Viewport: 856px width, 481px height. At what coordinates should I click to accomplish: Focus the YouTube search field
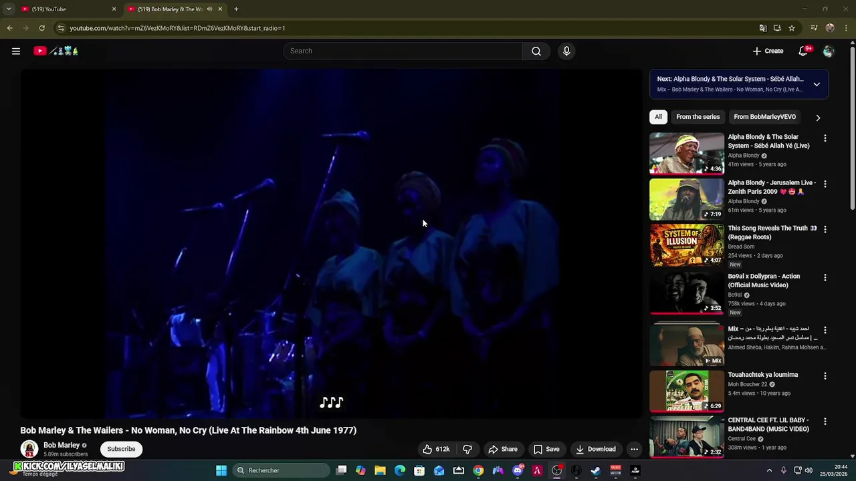click(x=403, y=51)
